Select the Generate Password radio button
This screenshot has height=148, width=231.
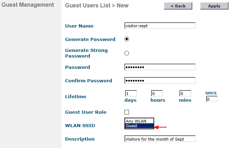point(127,39)
